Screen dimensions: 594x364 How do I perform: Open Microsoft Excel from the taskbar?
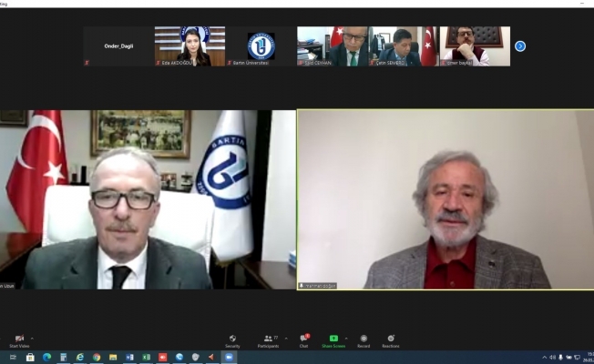pos(146,358)
